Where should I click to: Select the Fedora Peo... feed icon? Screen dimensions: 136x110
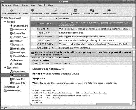11,79
